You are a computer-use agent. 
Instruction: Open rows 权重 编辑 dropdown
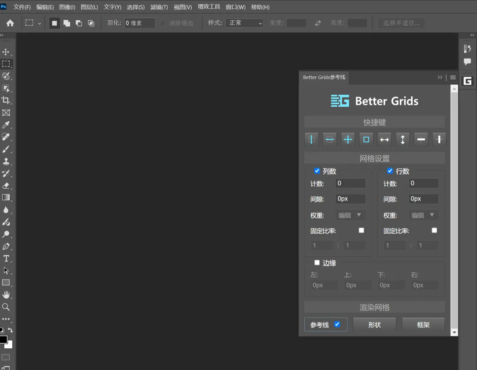pos(423,215)
